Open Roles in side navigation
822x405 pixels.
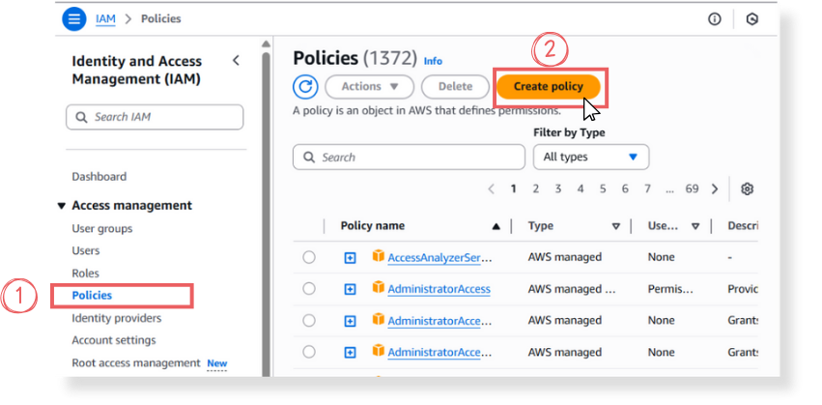85,274
